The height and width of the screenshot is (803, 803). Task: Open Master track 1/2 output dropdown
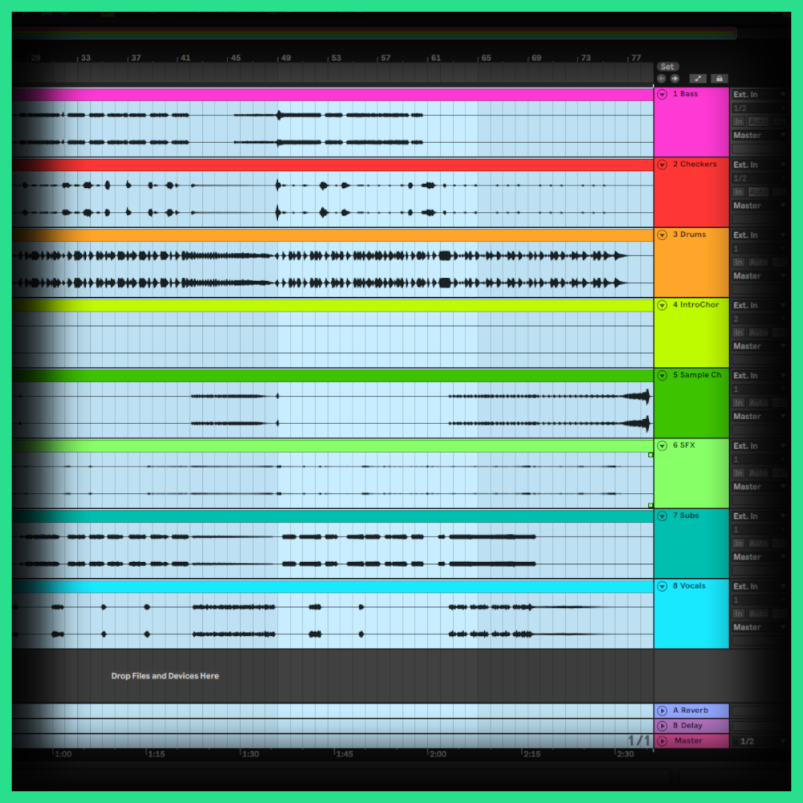click(759, 741)
